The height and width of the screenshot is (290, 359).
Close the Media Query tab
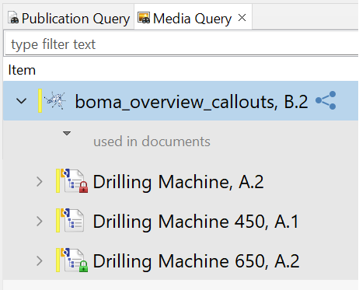click(x=242, y=18)
